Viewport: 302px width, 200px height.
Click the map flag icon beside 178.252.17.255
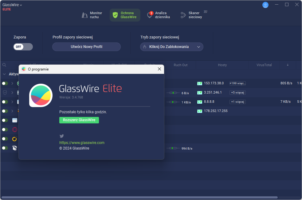[x=200, y=111]
